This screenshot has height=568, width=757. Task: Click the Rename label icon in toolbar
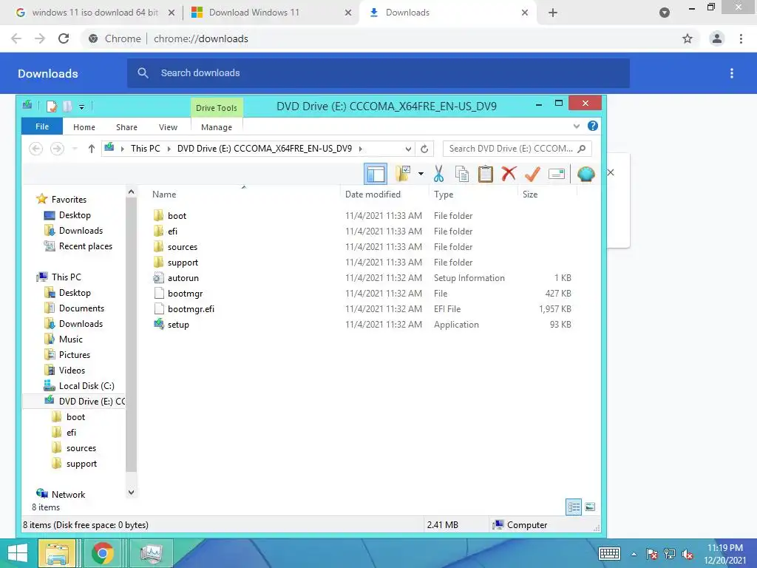(557, 173)
